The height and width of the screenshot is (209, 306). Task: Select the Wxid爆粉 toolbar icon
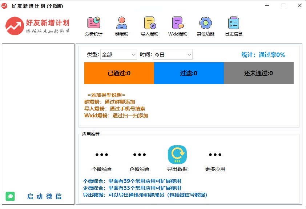(178, 24)
